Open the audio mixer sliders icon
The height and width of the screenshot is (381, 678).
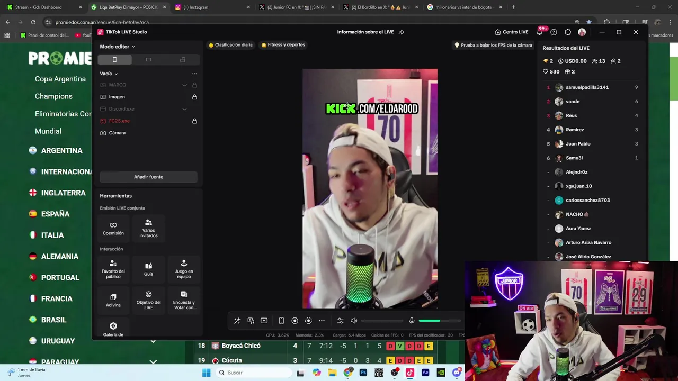[340, 321]
